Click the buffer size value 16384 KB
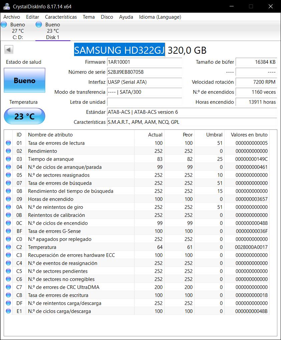This screenshot has width=281, height=340. tap(257, 62)
